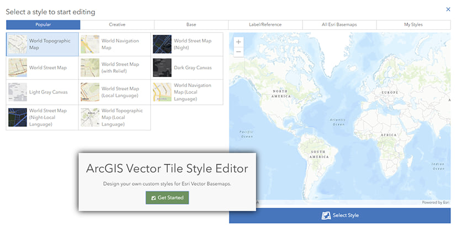Open the Creative tab
The height and width of the screenshot is (232, 456).
pos(117,25)
